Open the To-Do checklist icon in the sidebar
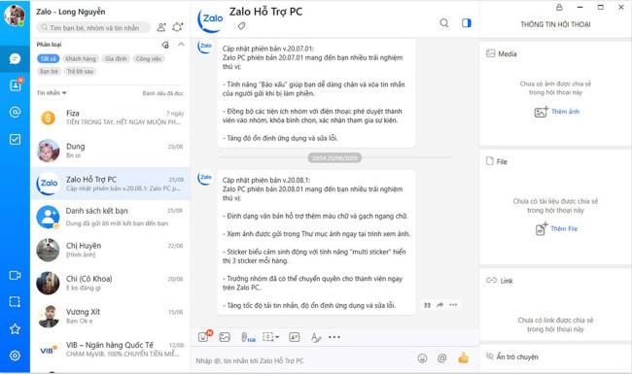The height and width of the screenshot is (374, 632). coord(15,139)
